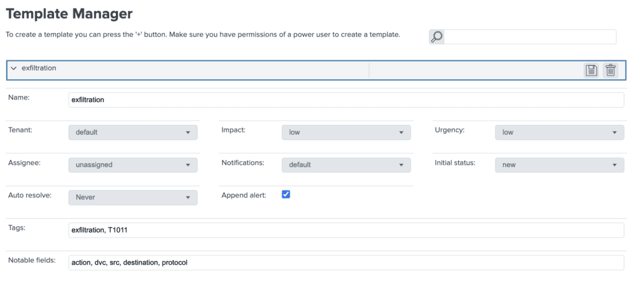Open the Tenant dropdown

tap(133, 132)
